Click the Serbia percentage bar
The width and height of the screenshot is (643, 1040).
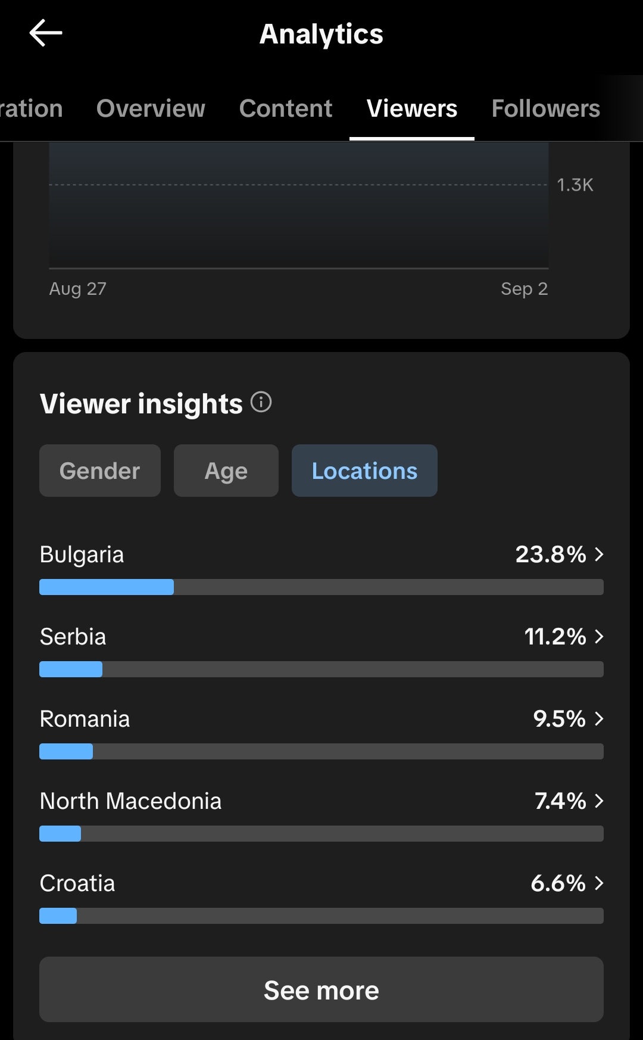pyautogui.click(x=321, y=669)
